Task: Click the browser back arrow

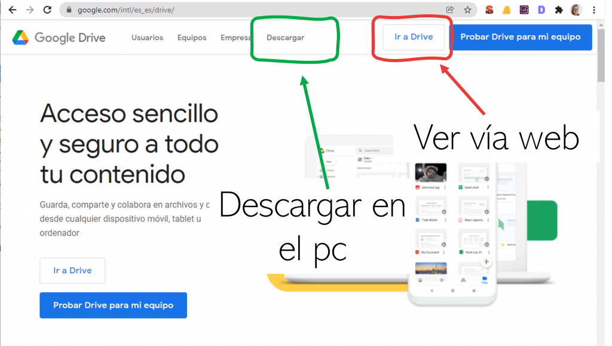Action: (x=13, y=10)
